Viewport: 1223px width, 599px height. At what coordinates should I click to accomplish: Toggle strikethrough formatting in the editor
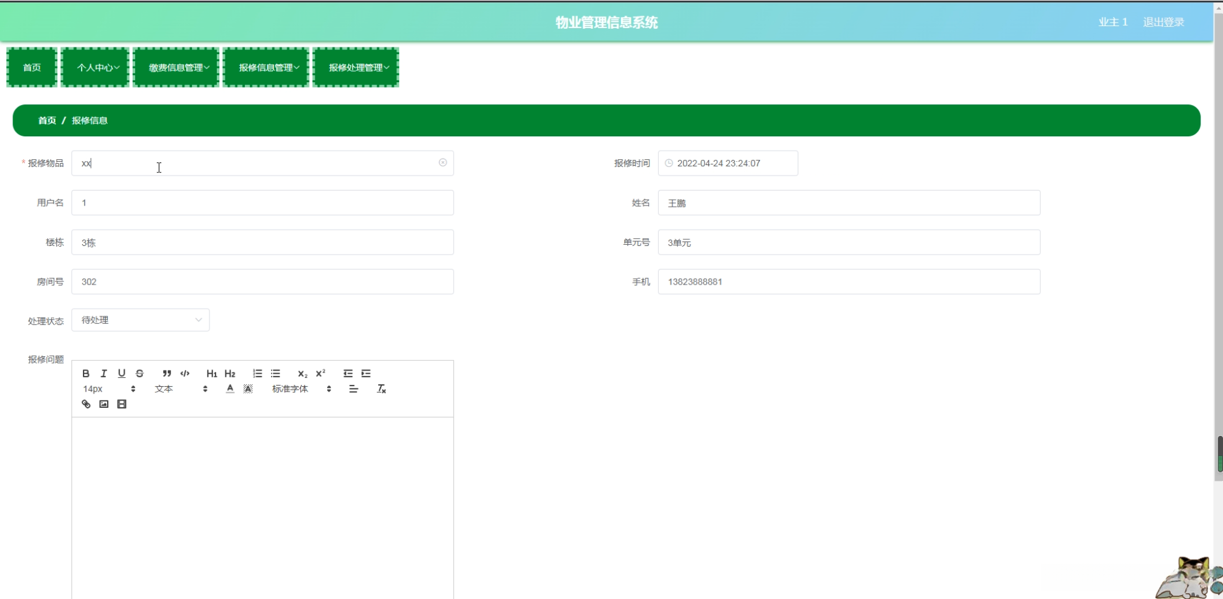tap(140, 373)
